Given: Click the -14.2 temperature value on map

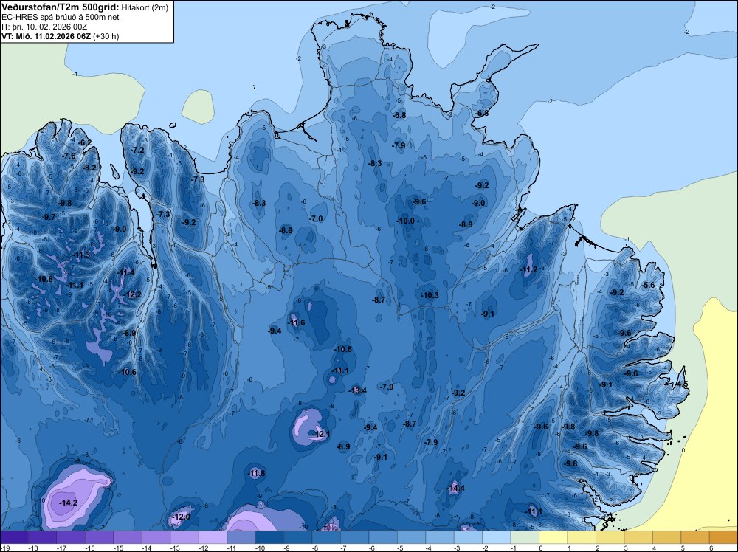Looking at the screenshot, I should pyautogui.click(x=68, y=503).
